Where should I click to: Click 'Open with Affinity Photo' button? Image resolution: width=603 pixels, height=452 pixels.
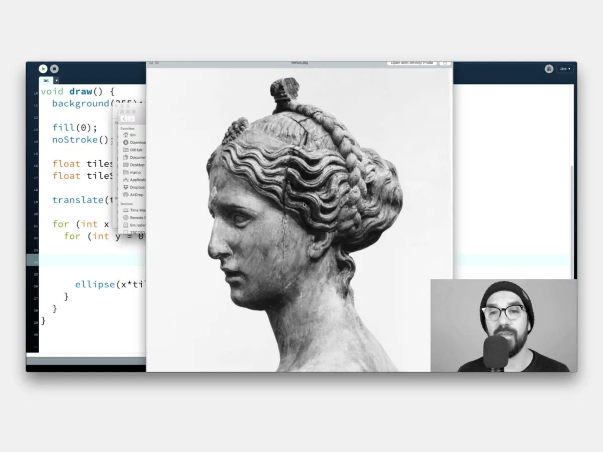[412, 63]
